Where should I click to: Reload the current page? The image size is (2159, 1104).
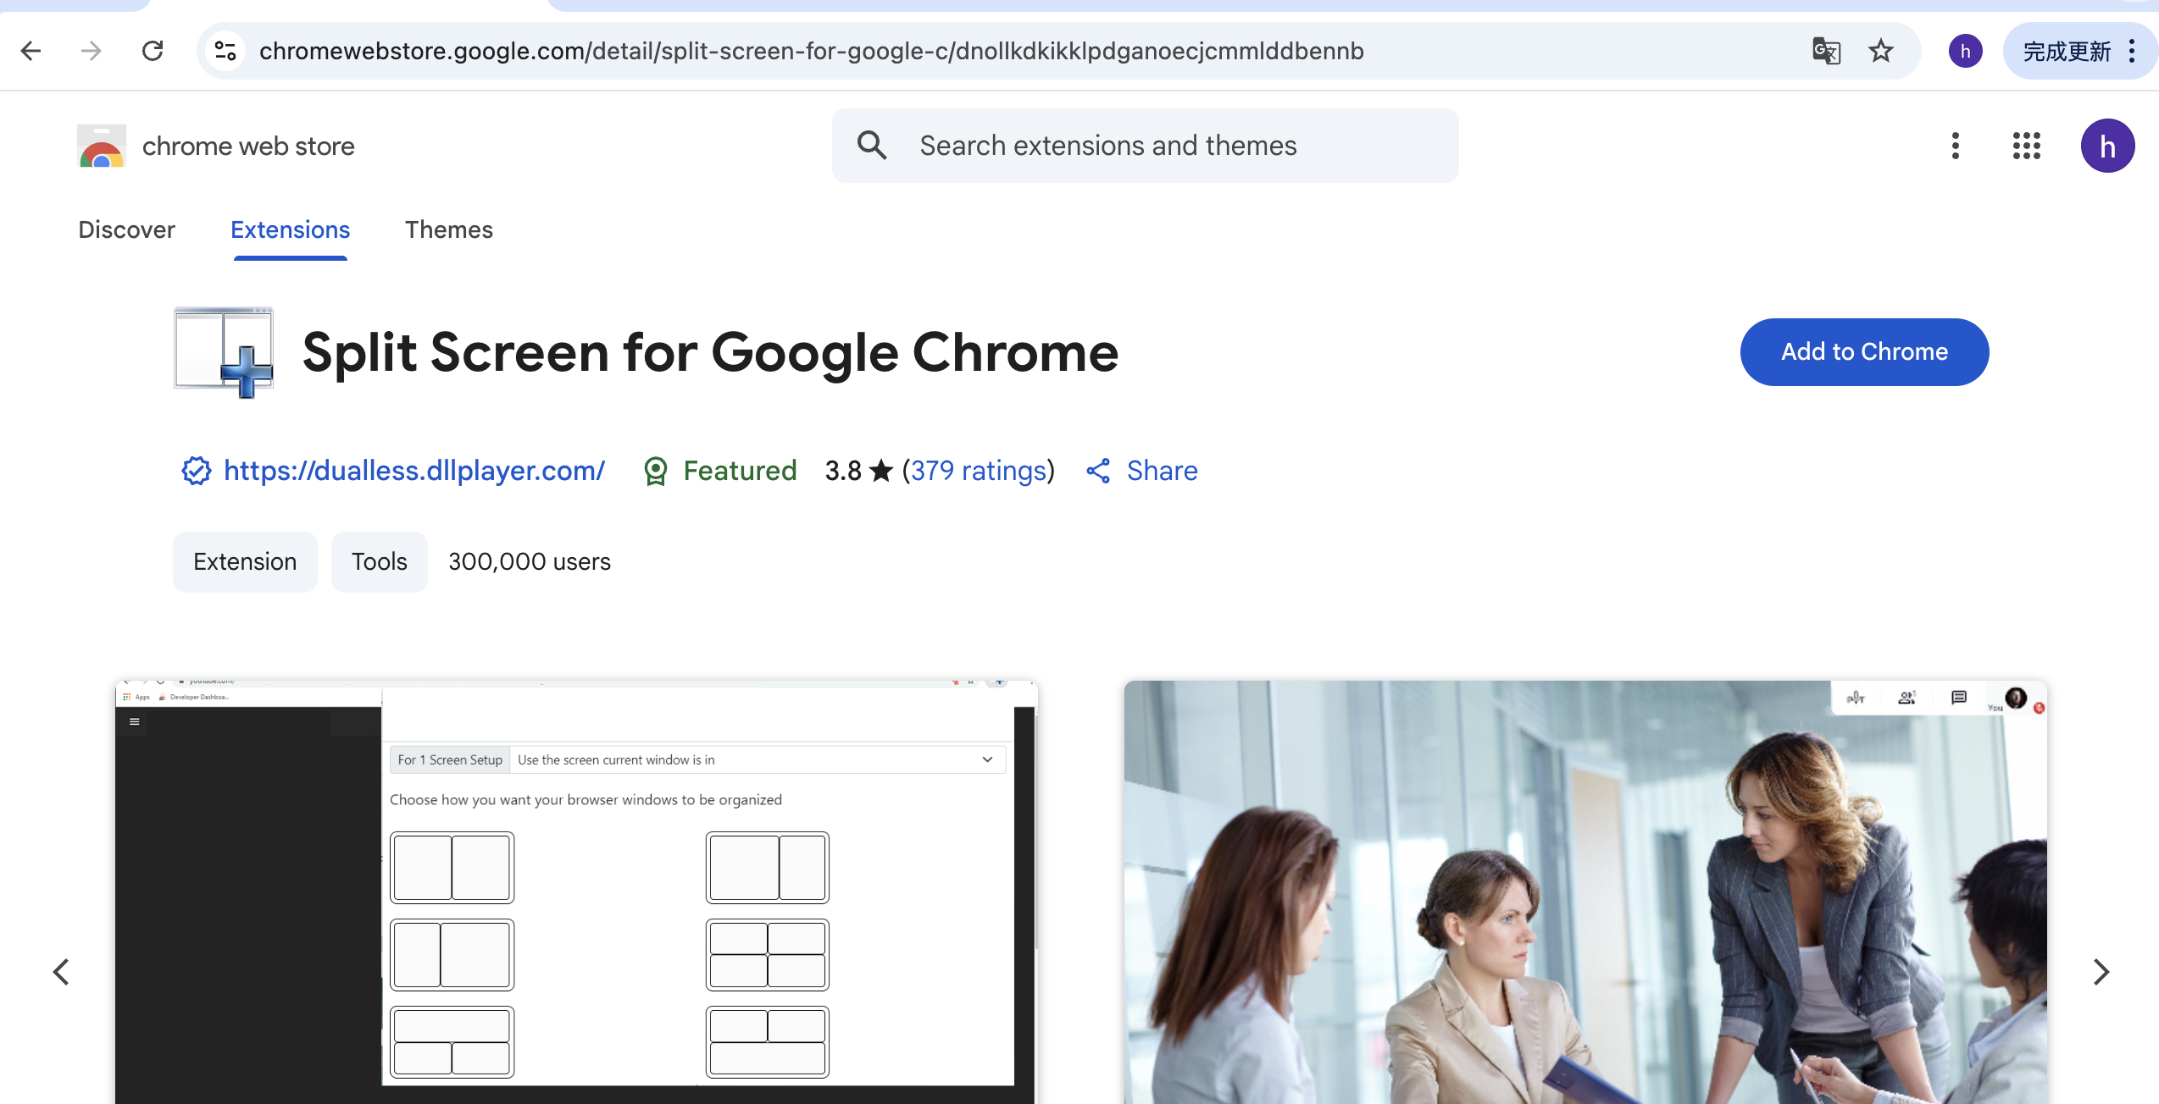(x=153, y=51)
